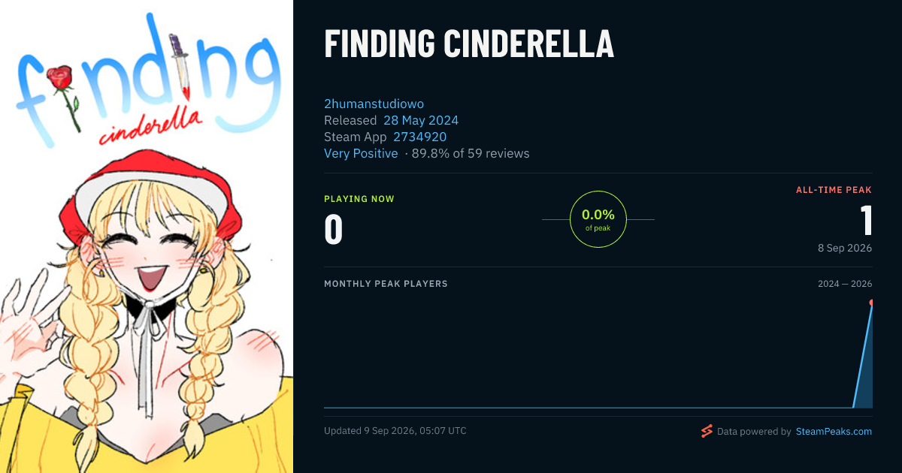Select the 28 May 2024 release date
The image size is (902, 473).
[x=421, y=120]
